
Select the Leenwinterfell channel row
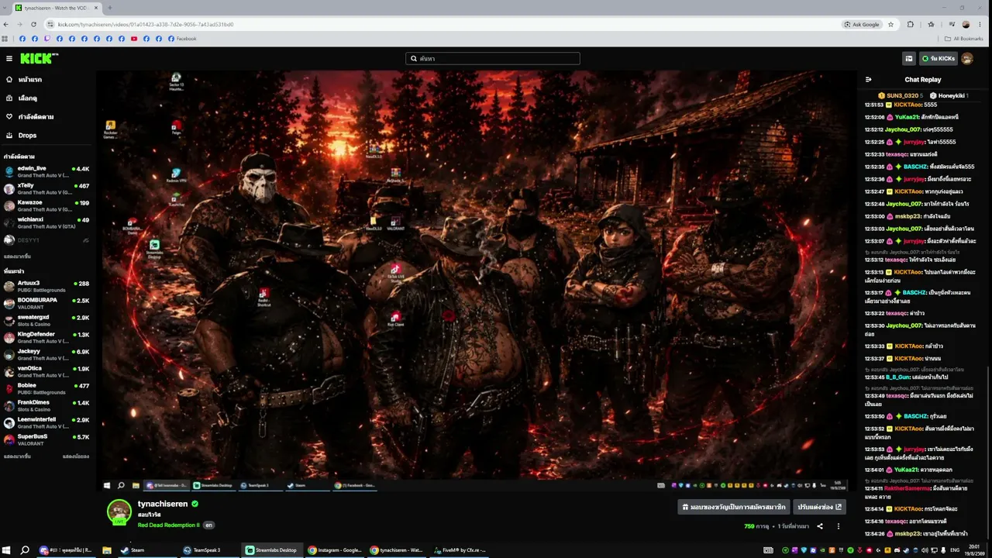[x=46, y=422]
